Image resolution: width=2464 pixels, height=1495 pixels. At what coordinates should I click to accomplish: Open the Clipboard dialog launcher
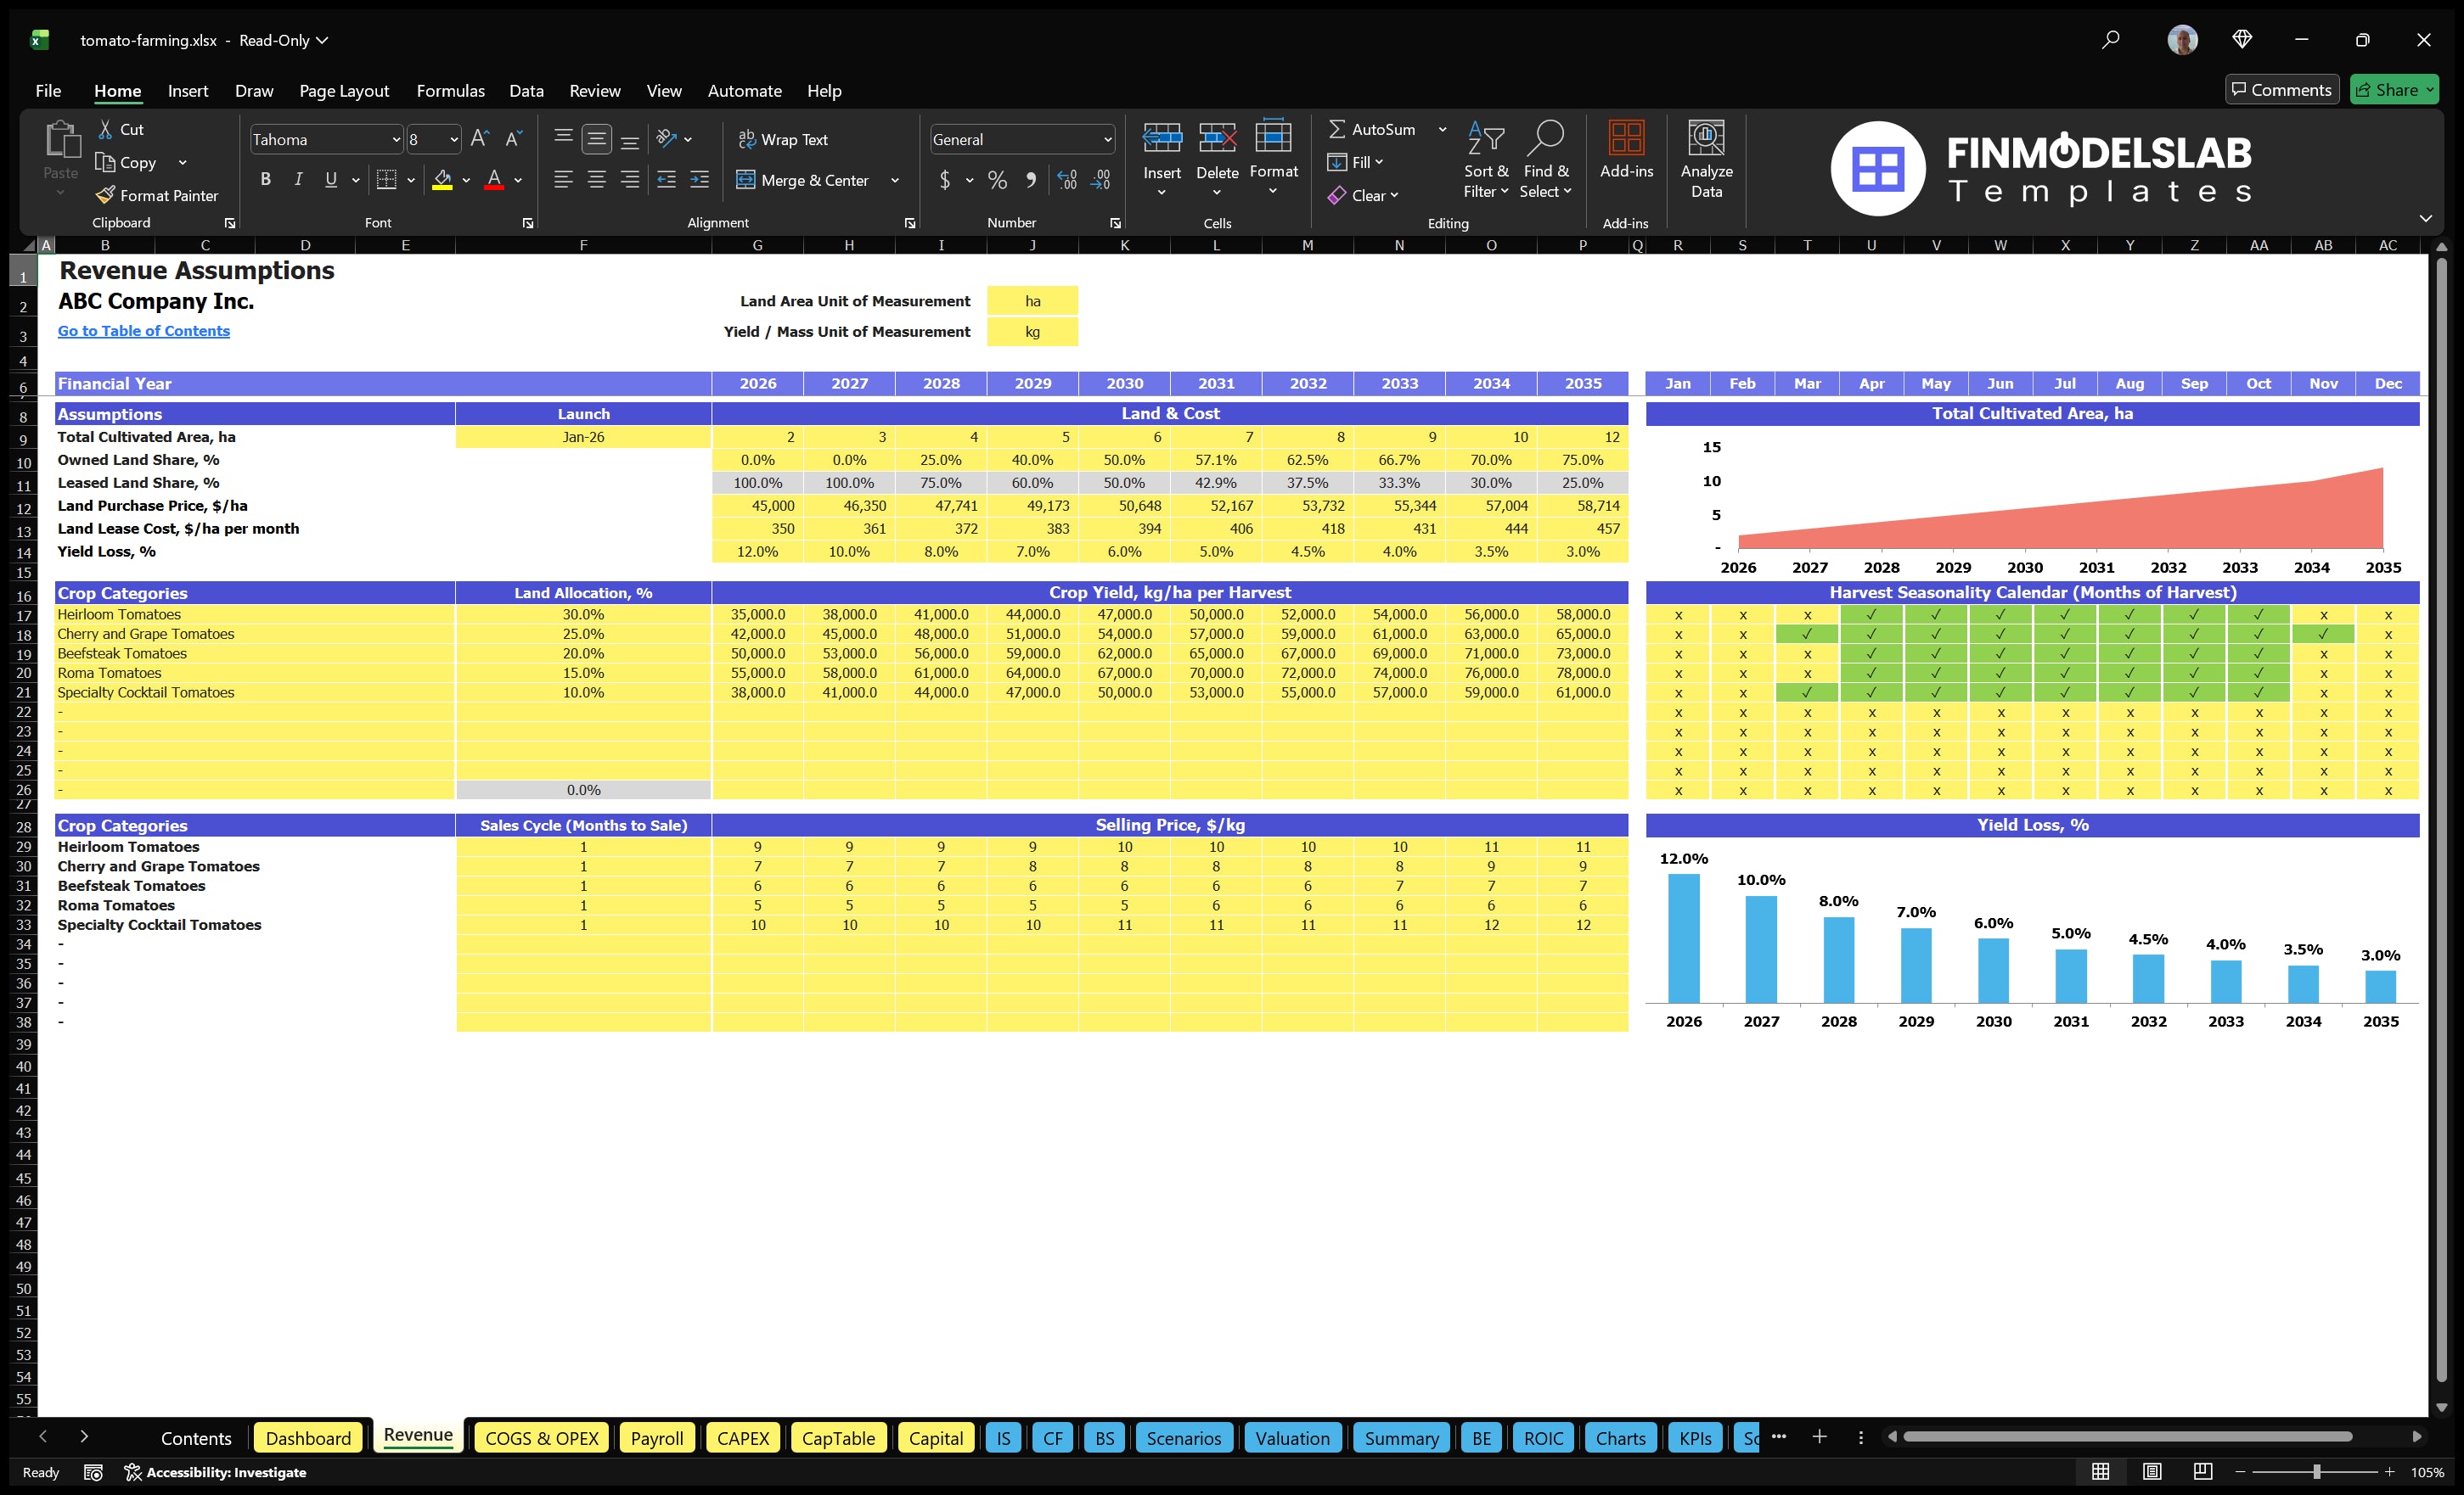pos(230,223)
